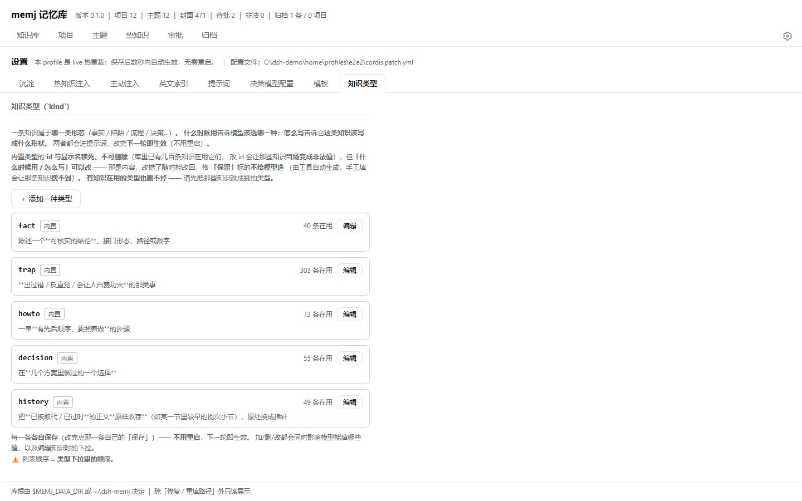
Task: Open the 主题 navigation item
Action: point(100,35)
